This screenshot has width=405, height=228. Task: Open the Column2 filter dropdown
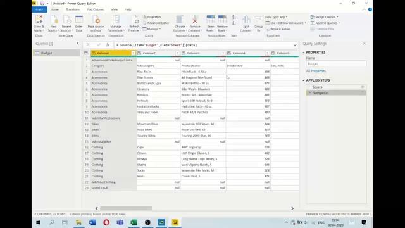tap(177, 53)
